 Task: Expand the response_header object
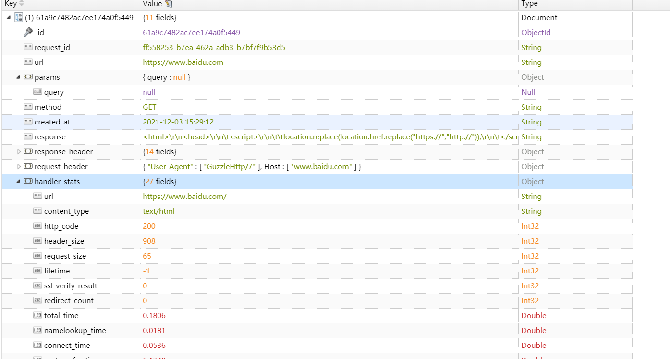click(x=19, y=152)
